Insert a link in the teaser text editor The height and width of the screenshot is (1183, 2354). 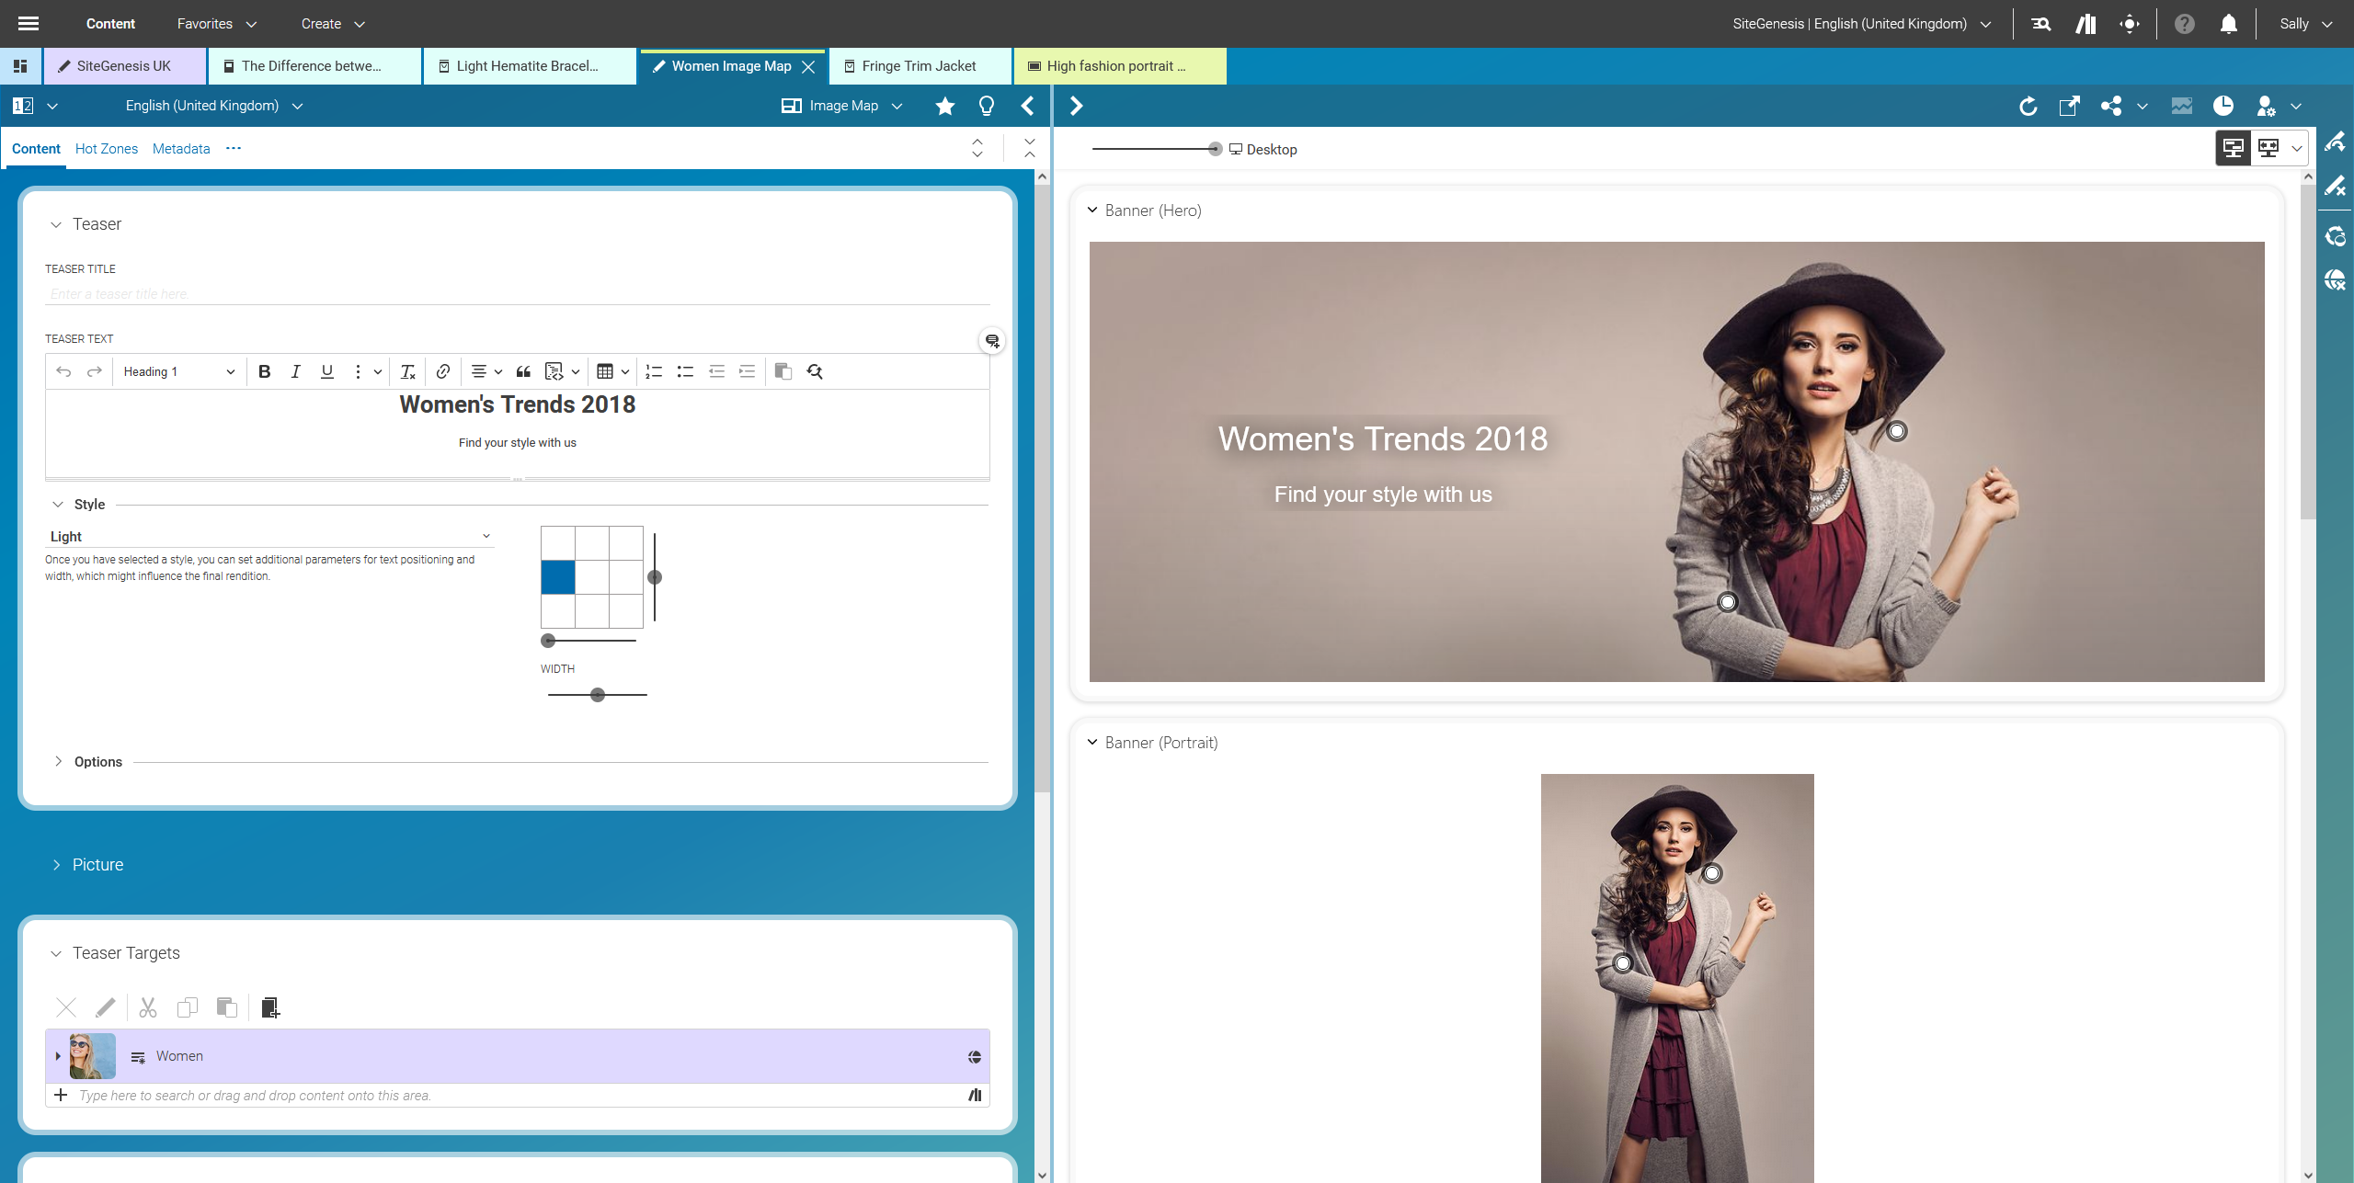click(x=442, y=371)
